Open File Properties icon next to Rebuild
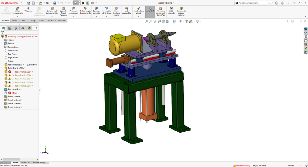Image resolution: width=308 pixels, height=167 pixels. point(88,3)
